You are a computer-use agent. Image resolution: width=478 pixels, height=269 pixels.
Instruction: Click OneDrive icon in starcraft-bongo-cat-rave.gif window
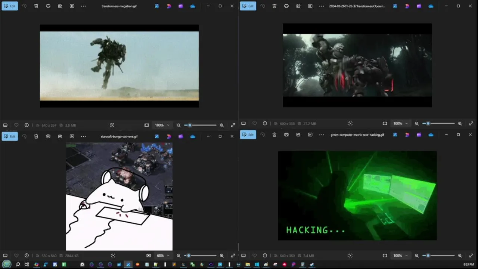193,136
